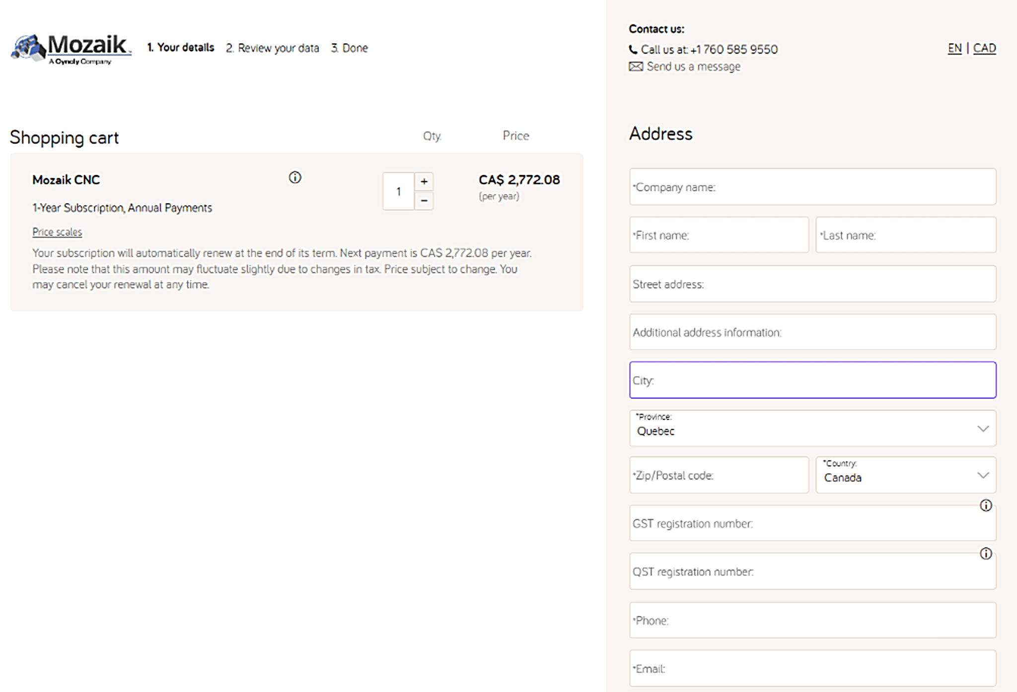Image resolution: width=1017 pixels, height=692 pixels.
Task: Focus Additional address information field
Action: 812,332
